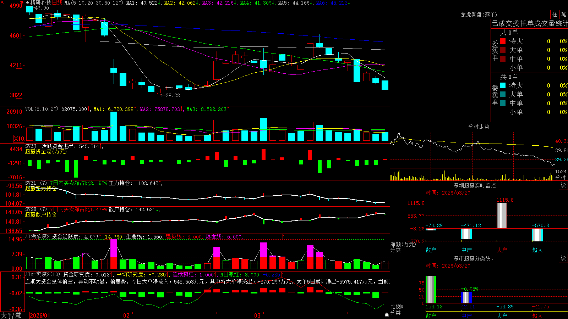Click the 分时 label under intraday chart

point(561,178)
